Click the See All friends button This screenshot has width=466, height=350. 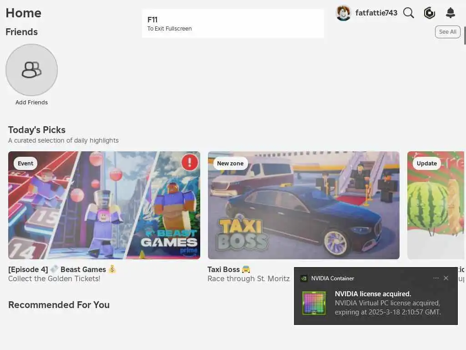[x=448, y=32]
